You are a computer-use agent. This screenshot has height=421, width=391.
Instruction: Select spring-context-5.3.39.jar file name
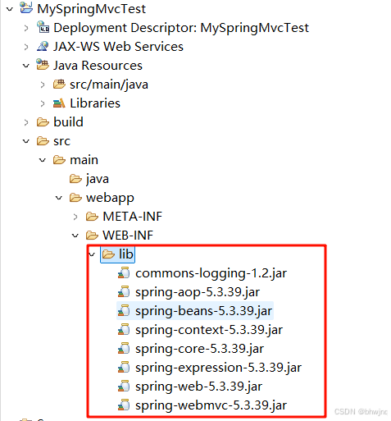pyautogui.click(x=209, y=330)
